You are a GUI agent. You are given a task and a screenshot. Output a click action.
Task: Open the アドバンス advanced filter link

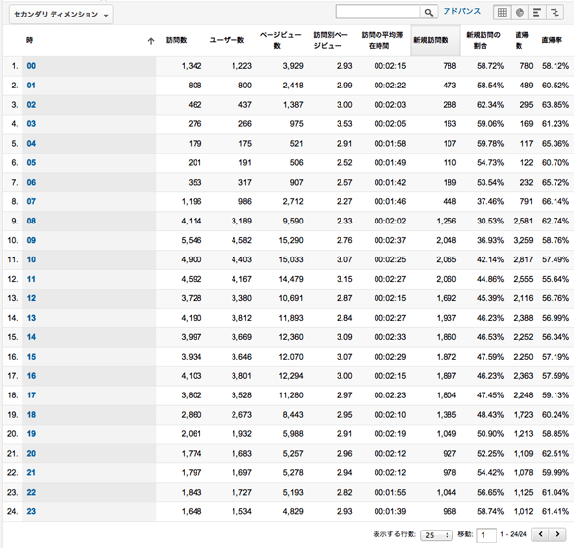(461, 11)
